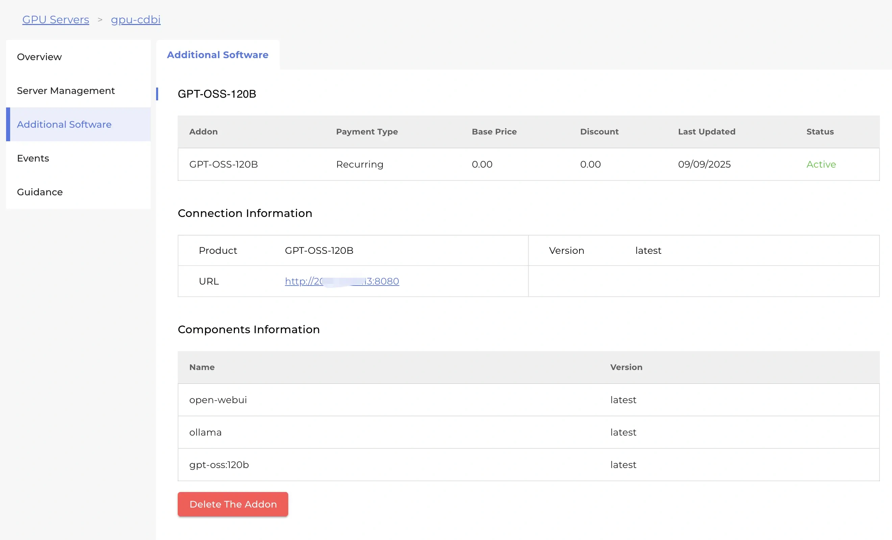Click the Version label in connection table
The height and width of the screenshot is (540, 892).
[566, 250]
